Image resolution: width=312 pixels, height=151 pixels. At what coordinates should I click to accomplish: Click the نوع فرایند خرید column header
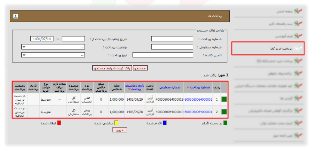pyautogui.click(x=46, y=87)
